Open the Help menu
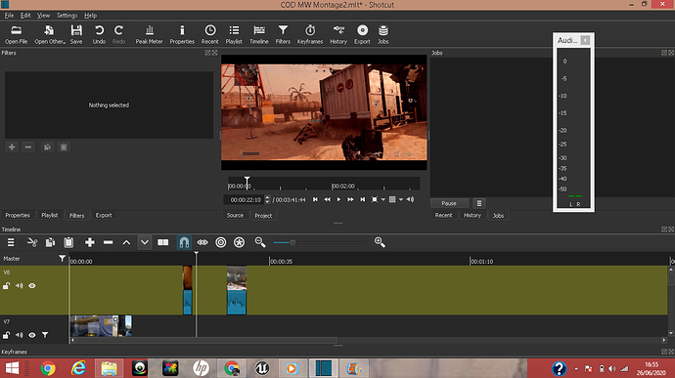Image resolution: width=675 pixels, height=378 pixels. pos(90,16)
